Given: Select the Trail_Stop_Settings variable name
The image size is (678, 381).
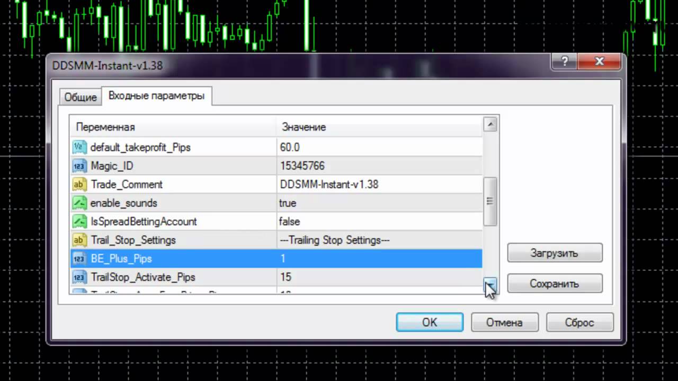Looking at the screenshot, I should [x=133, y=240].
